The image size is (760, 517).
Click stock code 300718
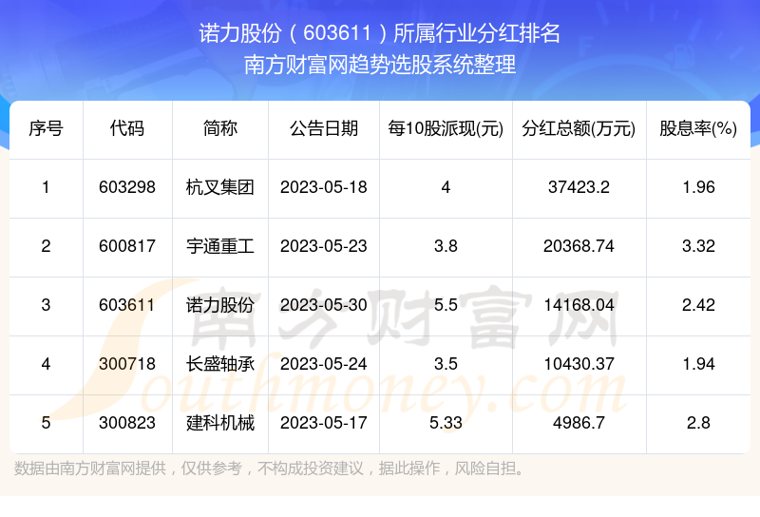(x=127, y=364)
